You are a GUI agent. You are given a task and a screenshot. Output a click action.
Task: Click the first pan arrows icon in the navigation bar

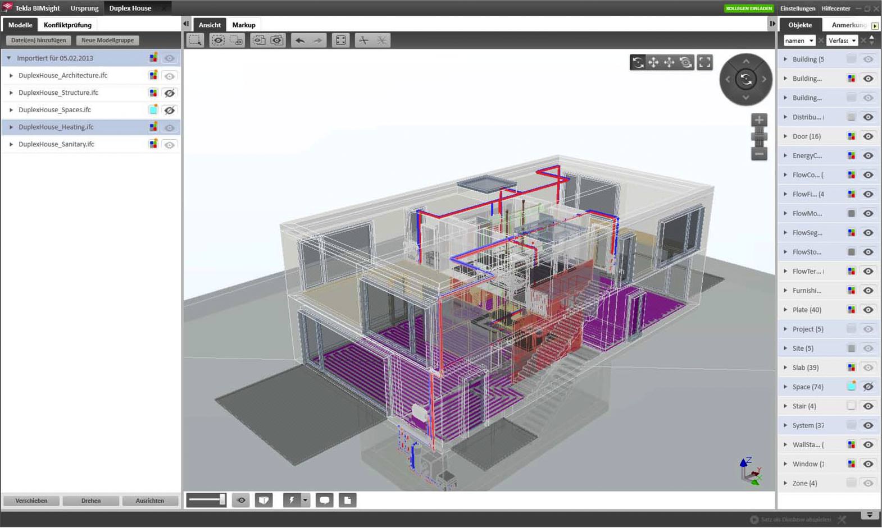(653, 62)
